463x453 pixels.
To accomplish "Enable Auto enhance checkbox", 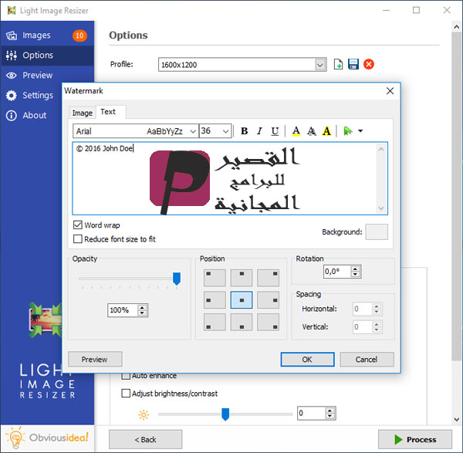I will click(x=126, y=377).
